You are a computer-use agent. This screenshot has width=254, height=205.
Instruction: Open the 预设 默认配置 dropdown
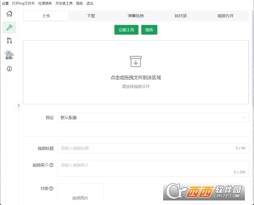click(153, 118)
